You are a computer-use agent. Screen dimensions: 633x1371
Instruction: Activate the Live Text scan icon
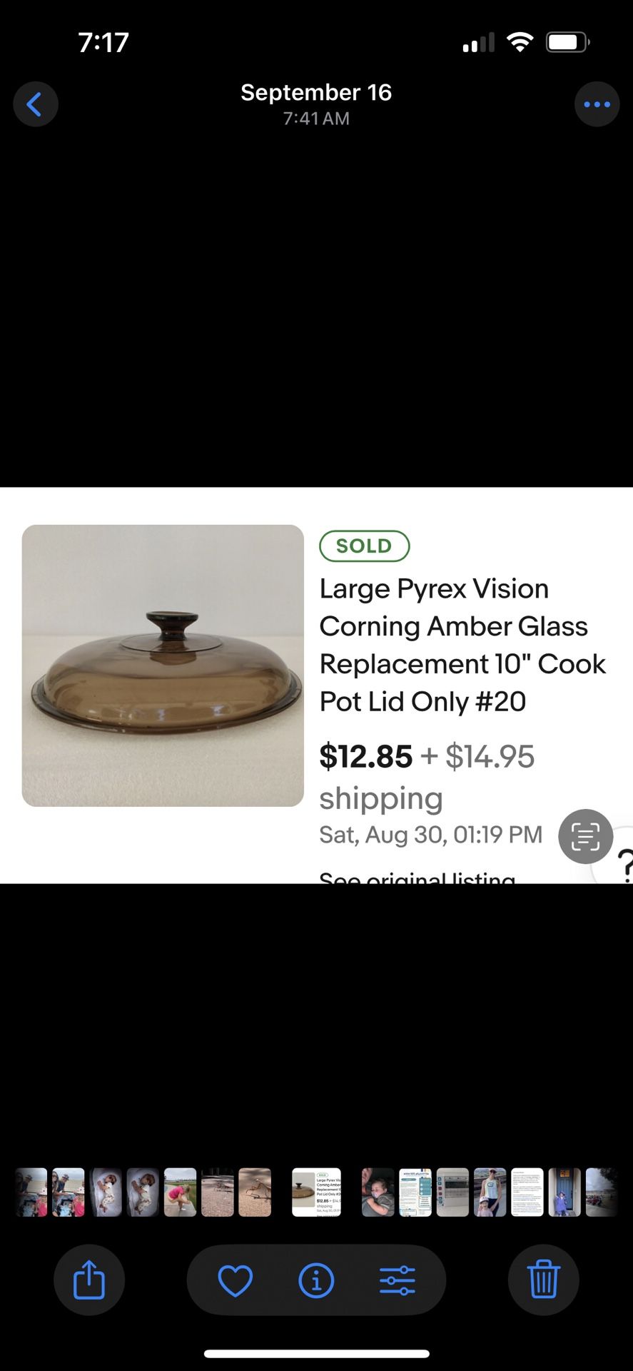pyautogui.click(x=586, y=836)
